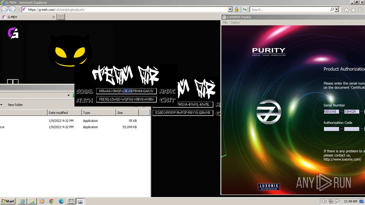Click the G-MEH site logo

tap(13, 33)
